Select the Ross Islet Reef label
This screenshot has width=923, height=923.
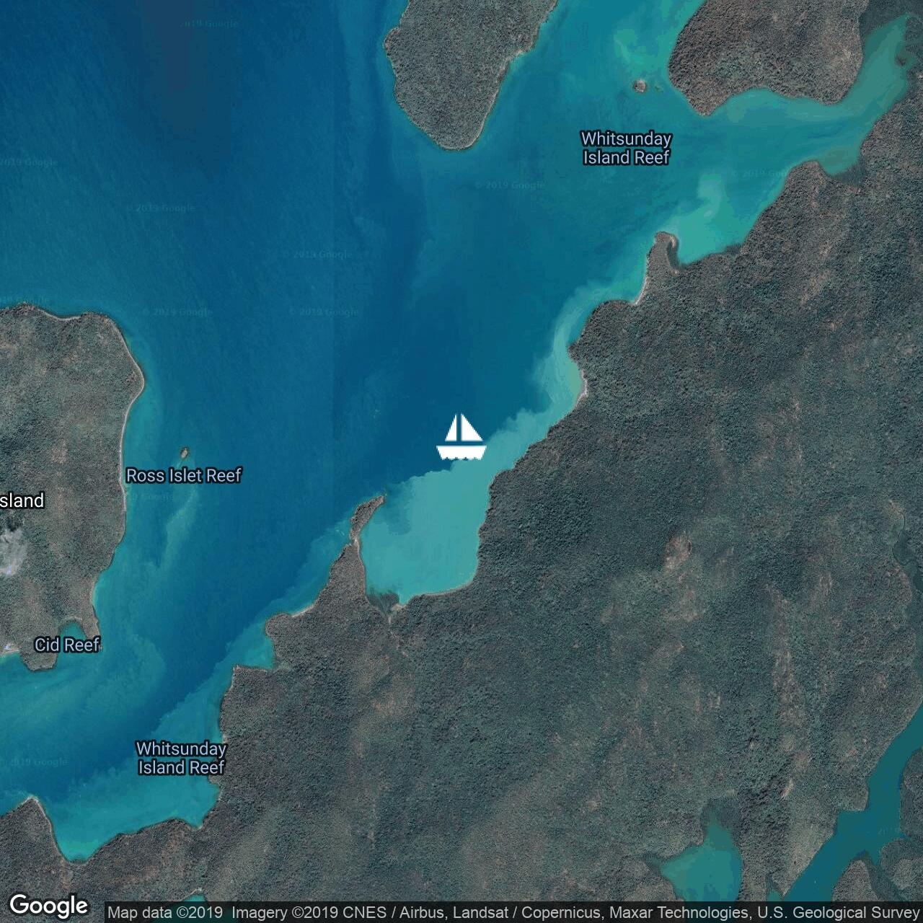pyautogui.click(x=183, y=475)
